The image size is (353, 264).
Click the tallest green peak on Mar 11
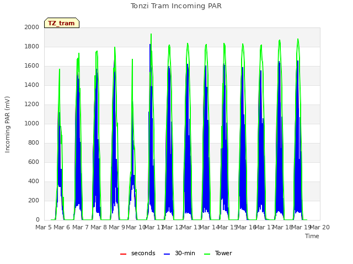[x=151, y=34]
